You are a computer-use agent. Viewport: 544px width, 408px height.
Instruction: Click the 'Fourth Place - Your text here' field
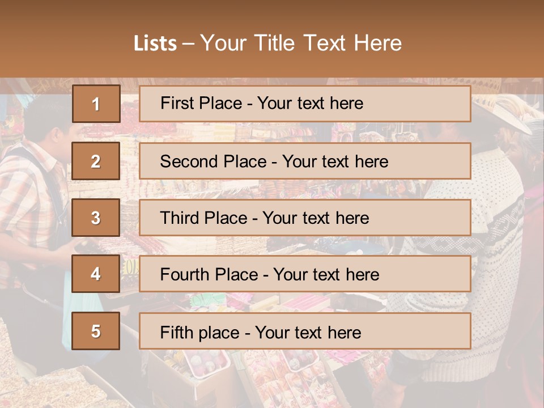[x=305, y=274]
